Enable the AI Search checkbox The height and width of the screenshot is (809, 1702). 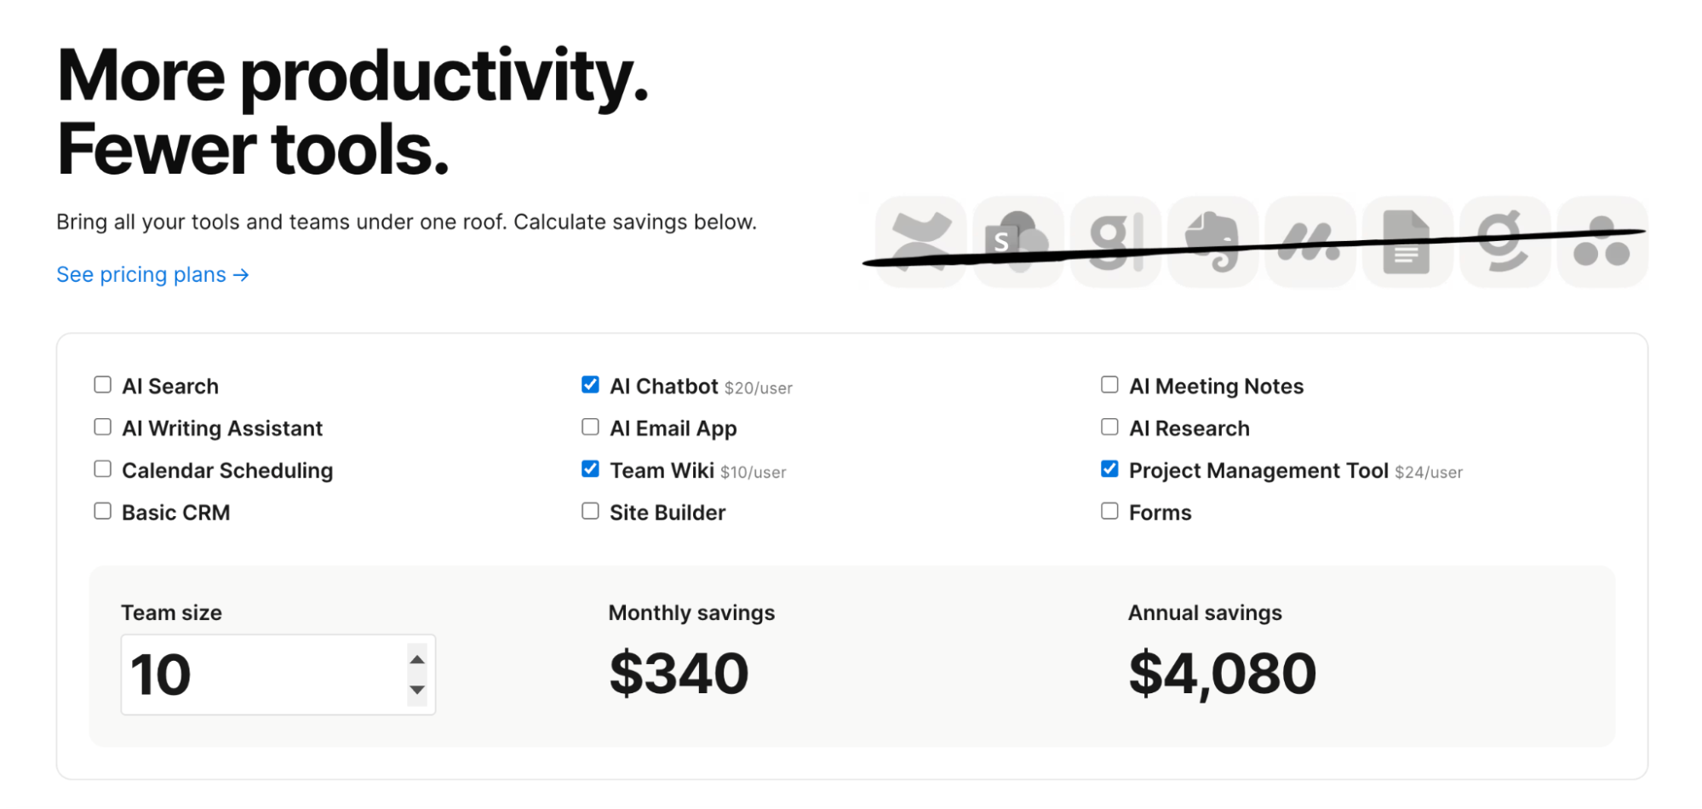pos(102,384)
